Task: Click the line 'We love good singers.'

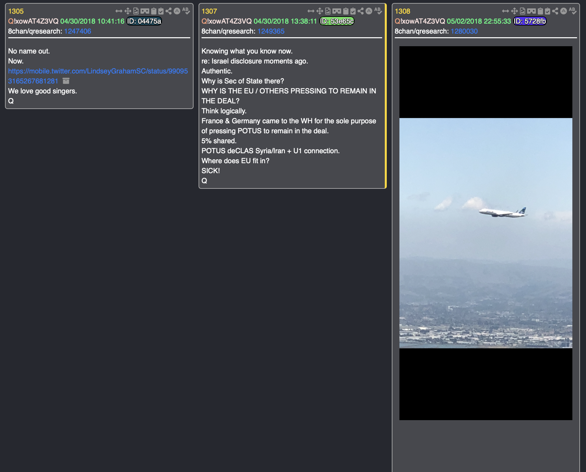Action: point(43,91)
